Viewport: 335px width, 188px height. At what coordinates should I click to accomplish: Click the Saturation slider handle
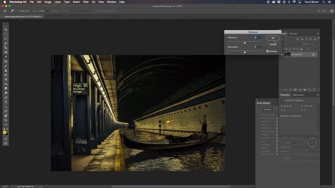click(x=244, y=52)
